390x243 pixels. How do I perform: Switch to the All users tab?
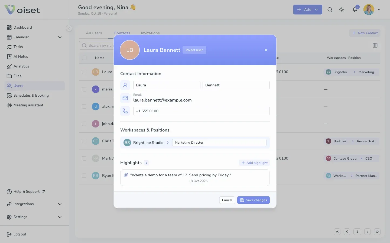pos(94,33)
